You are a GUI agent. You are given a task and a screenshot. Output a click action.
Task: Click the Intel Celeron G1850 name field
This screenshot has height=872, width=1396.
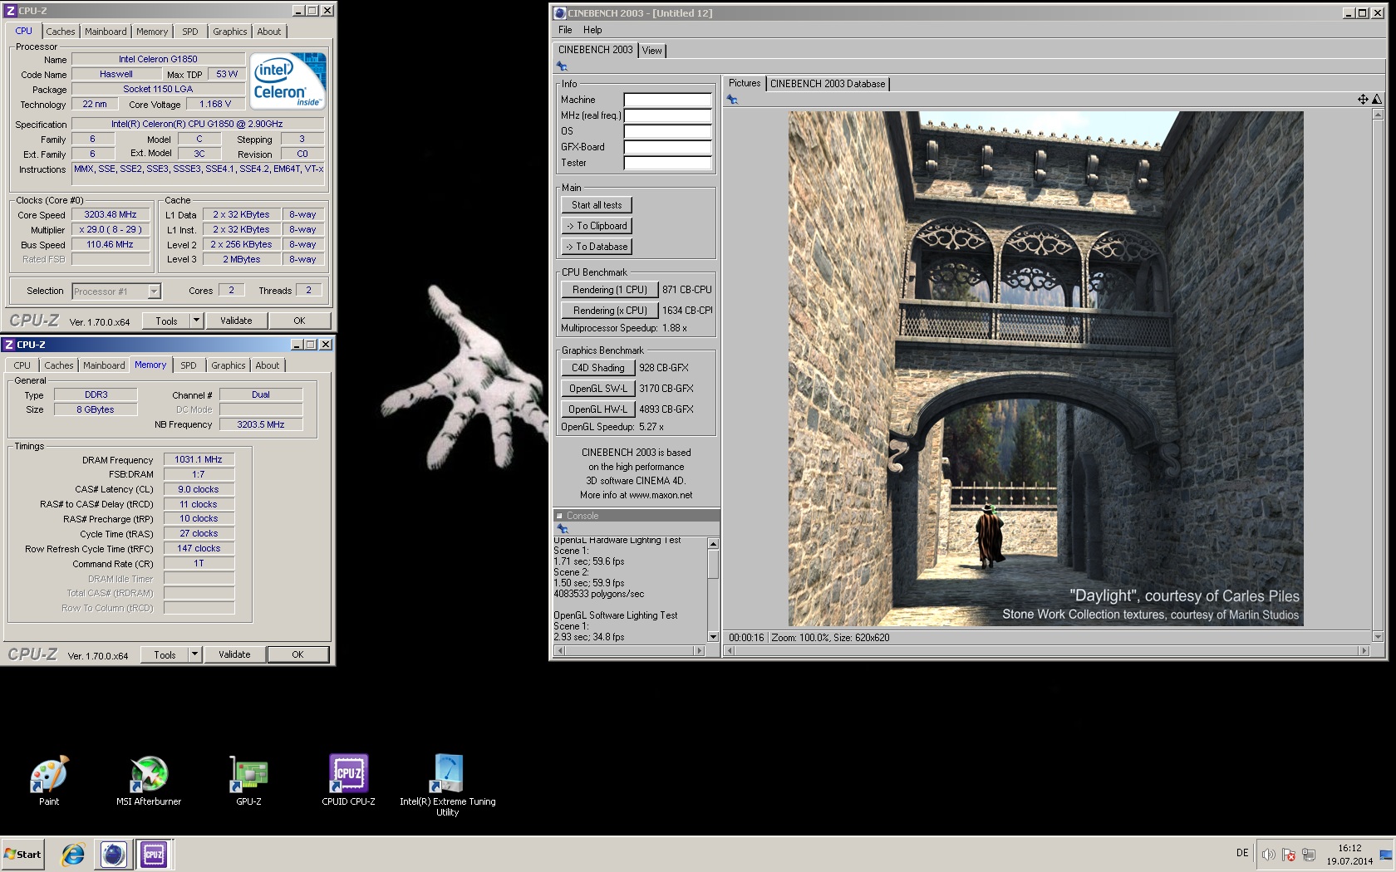(x=158, y=59)
